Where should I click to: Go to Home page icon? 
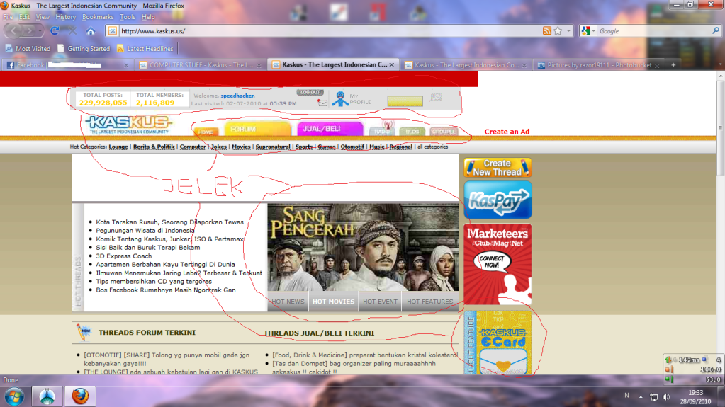click(91, 31)
